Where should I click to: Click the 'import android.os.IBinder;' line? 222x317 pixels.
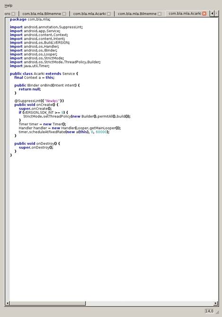click(x=34, y=50)
